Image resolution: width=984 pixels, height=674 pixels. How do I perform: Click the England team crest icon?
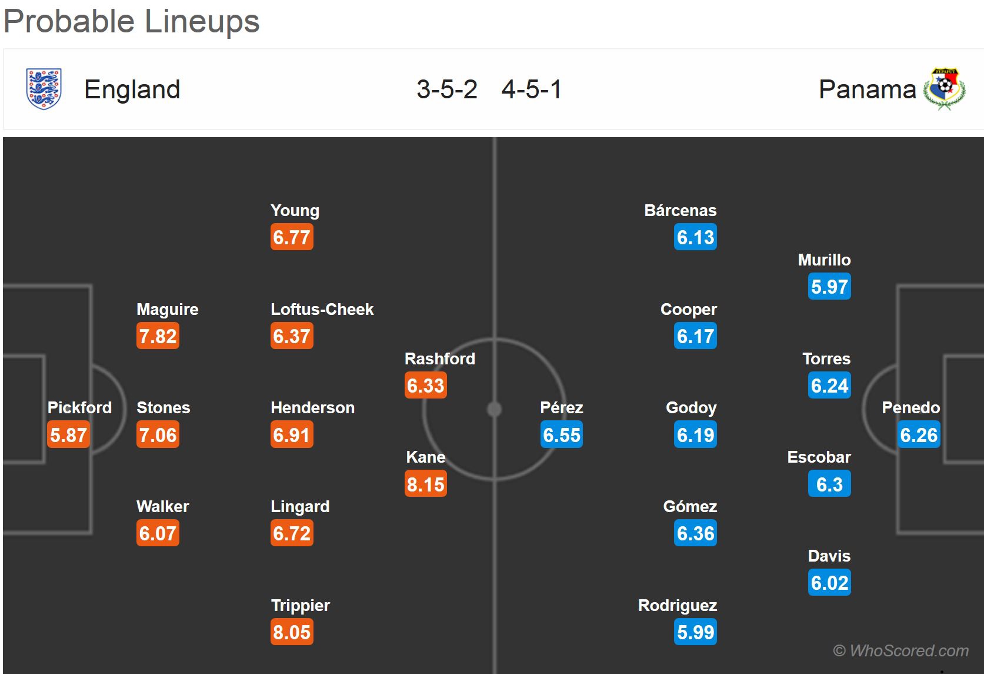tap(44, 89)
